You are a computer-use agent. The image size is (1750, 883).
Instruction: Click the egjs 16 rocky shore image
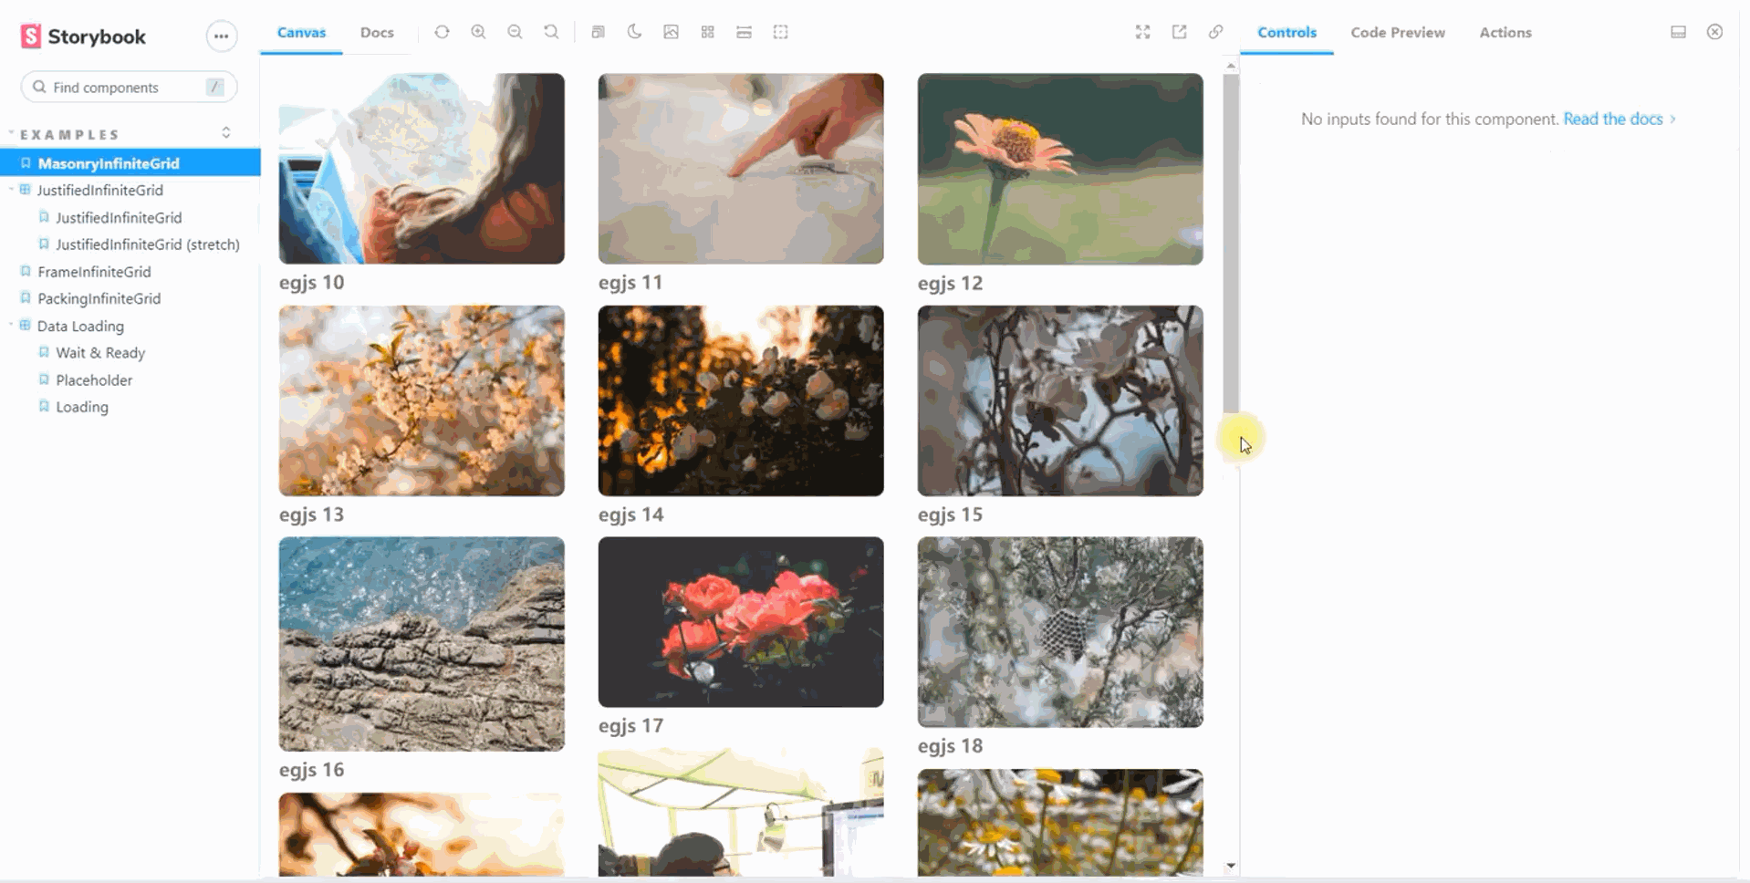(x=422, y=644)
